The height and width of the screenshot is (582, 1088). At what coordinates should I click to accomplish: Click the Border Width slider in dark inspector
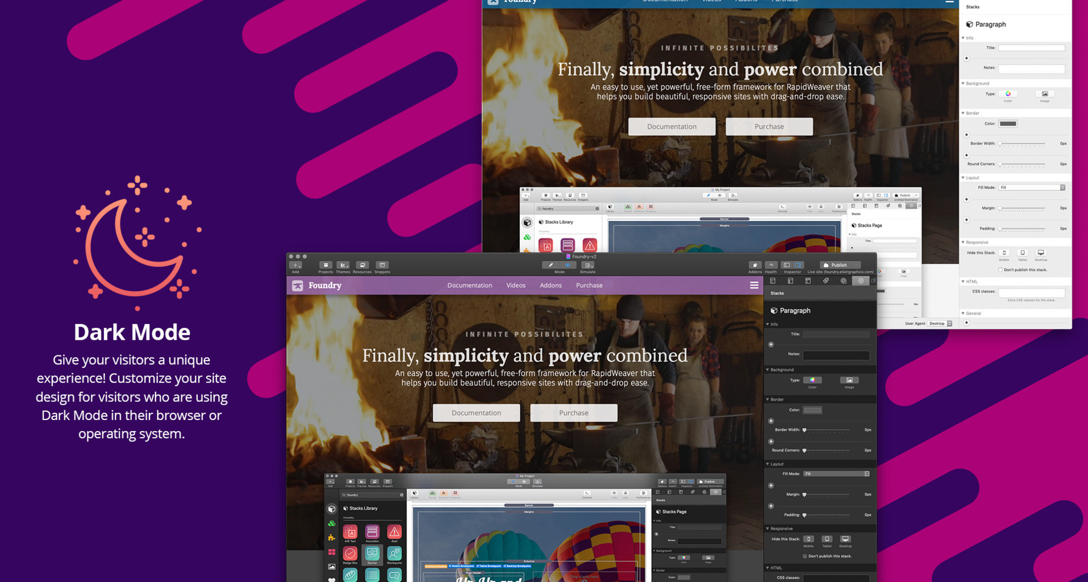click(827, 430)
